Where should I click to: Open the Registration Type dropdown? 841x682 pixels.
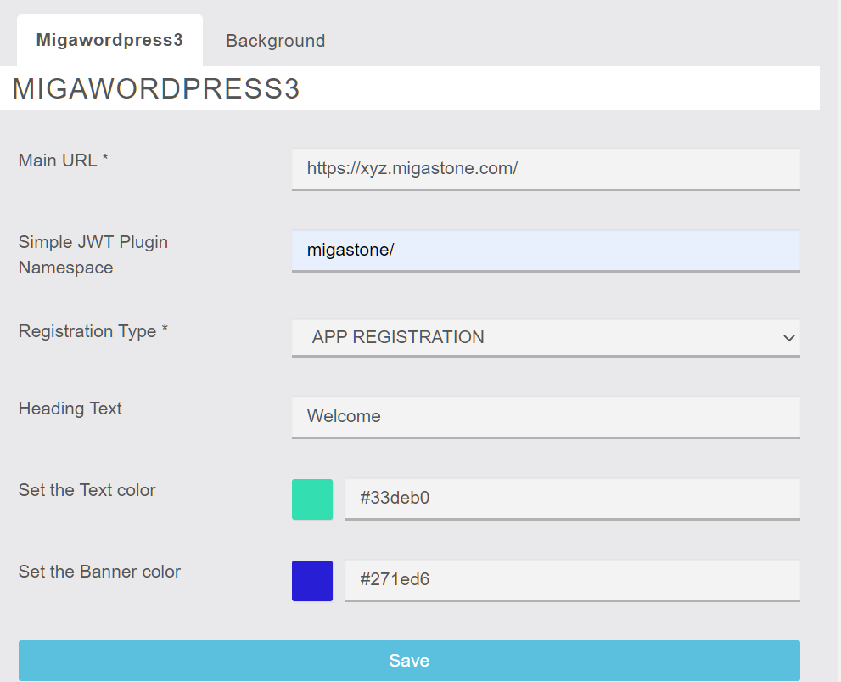point(546,337)
